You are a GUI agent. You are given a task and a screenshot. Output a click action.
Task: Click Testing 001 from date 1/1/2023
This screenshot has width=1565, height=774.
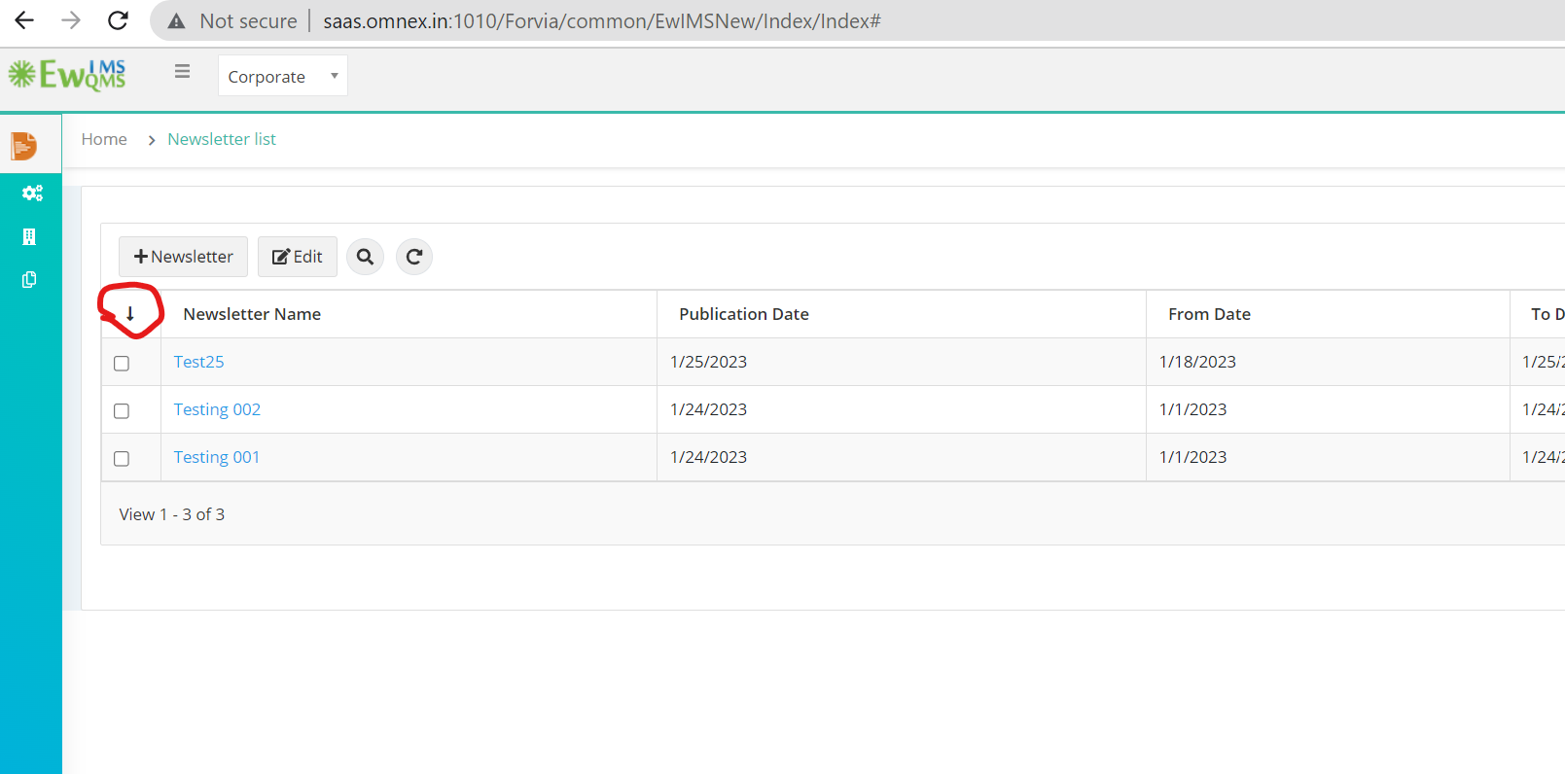pos(1192,457)
